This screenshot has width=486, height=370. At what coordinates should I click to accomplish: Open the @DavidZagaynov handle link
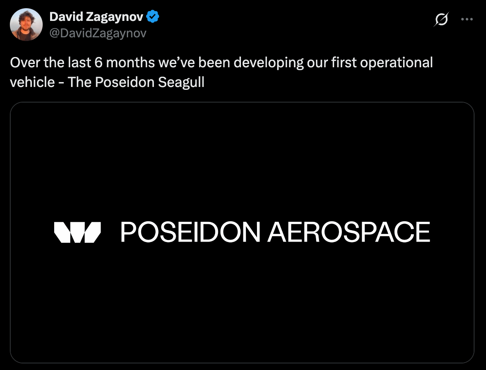98,33
